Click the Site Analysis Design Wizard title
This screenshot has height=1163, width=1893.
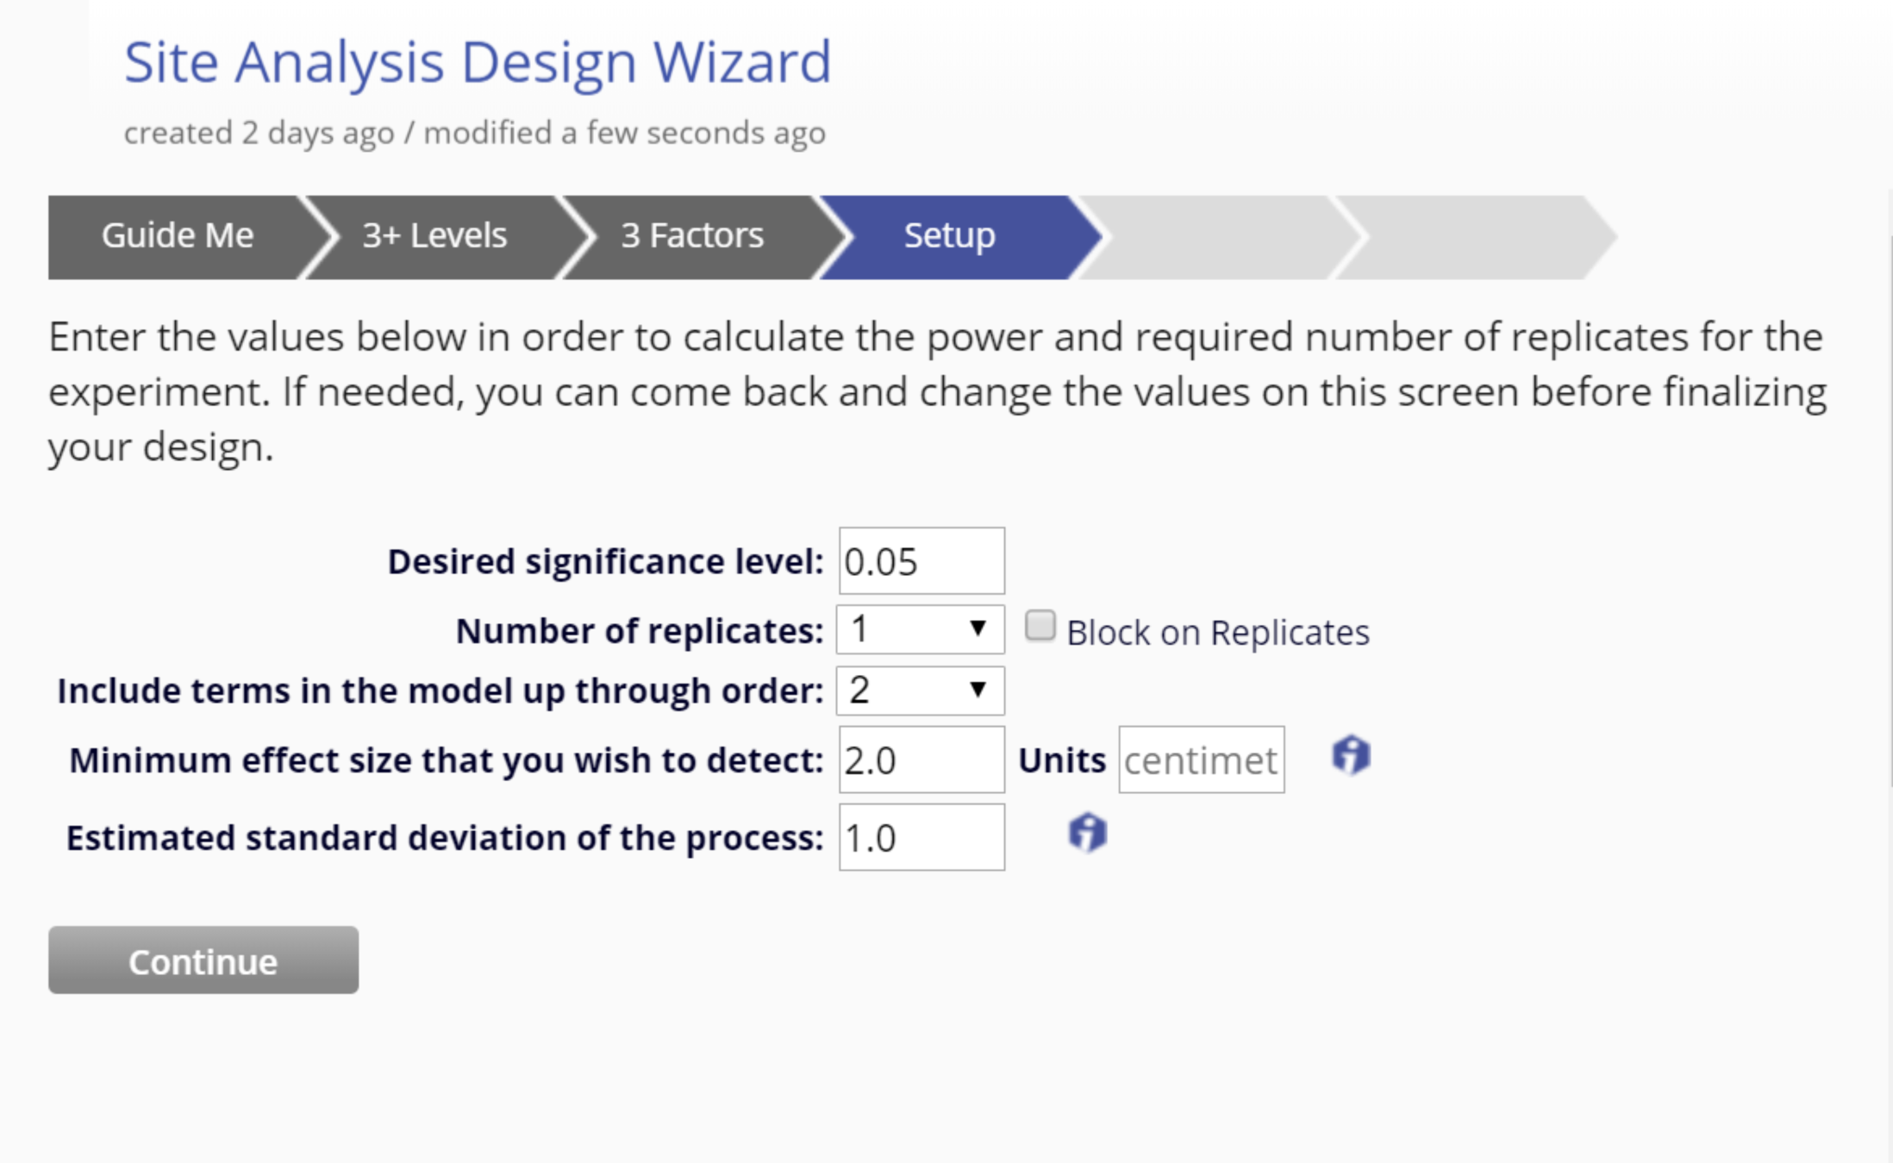pos(478,62)
